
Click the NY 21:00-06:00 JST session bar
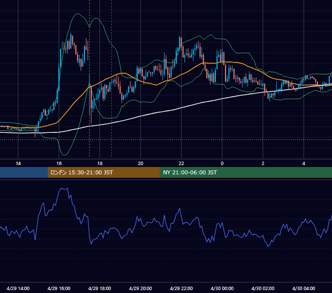tap(246, 172)
